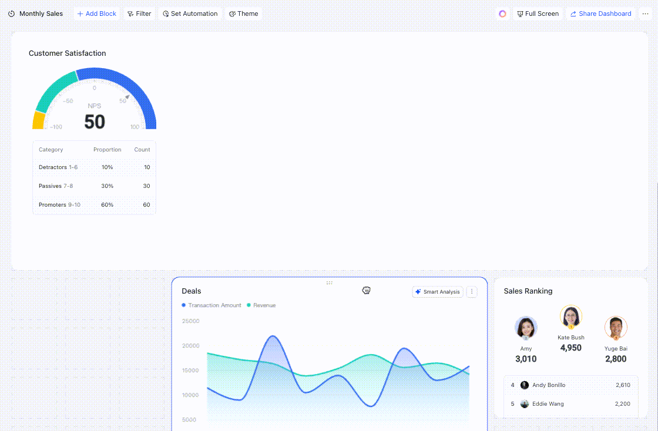Click the Add Block button
Viewport: 658px width, 431px height.
coord(96,14)
